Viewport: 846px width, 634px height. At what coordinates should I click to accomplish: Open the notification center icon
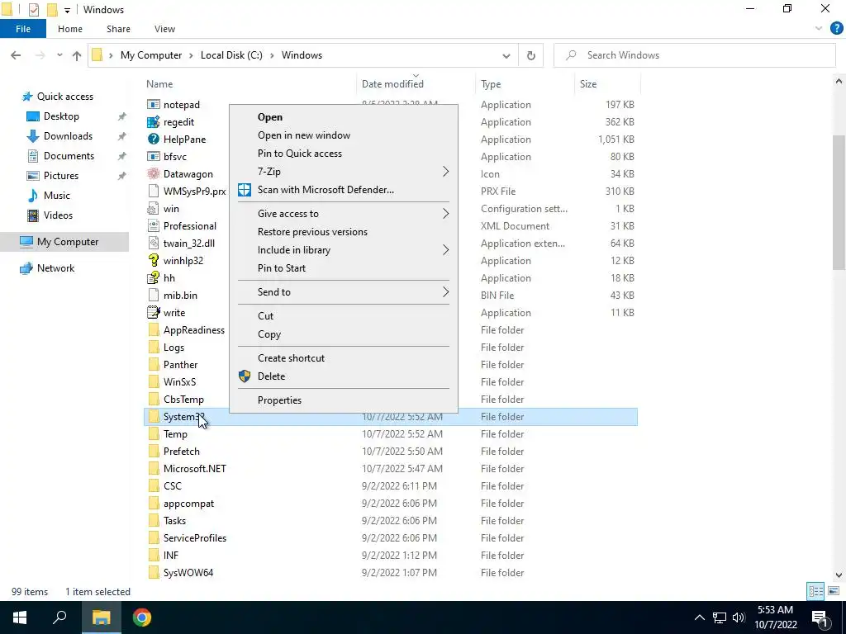click(x=820, y=617)
